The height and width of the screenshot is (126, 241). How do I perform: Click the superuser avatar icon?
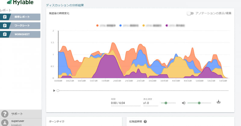[x=5, y=122]
